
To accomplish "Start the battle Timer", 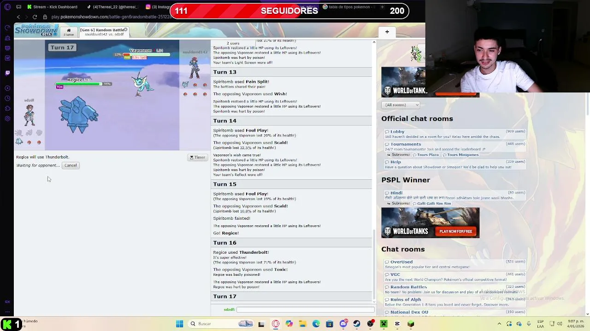I will [197, 157].
